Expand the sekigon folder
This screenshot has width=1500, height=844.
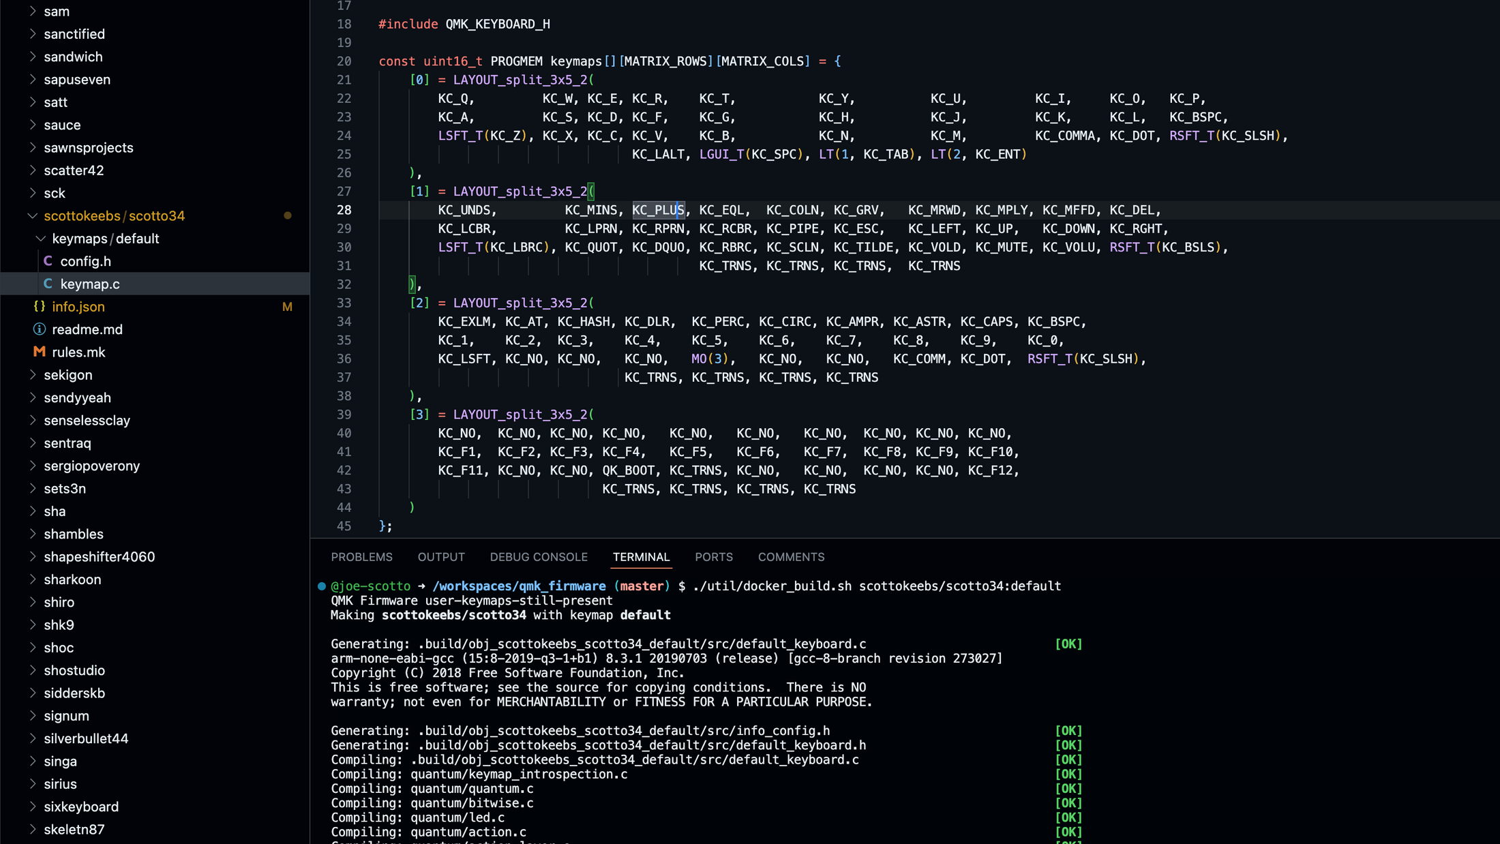point(33,374)
